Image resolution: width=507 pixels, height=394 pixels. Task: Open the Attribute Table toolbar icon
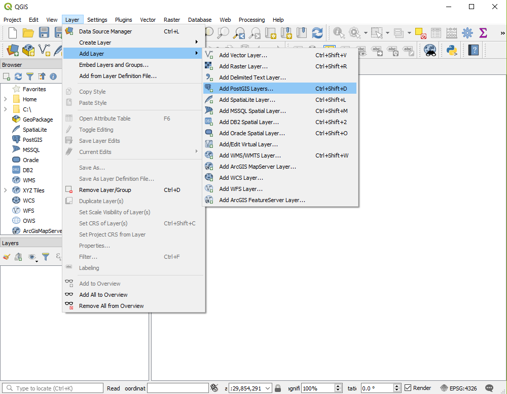pos(436,32)
